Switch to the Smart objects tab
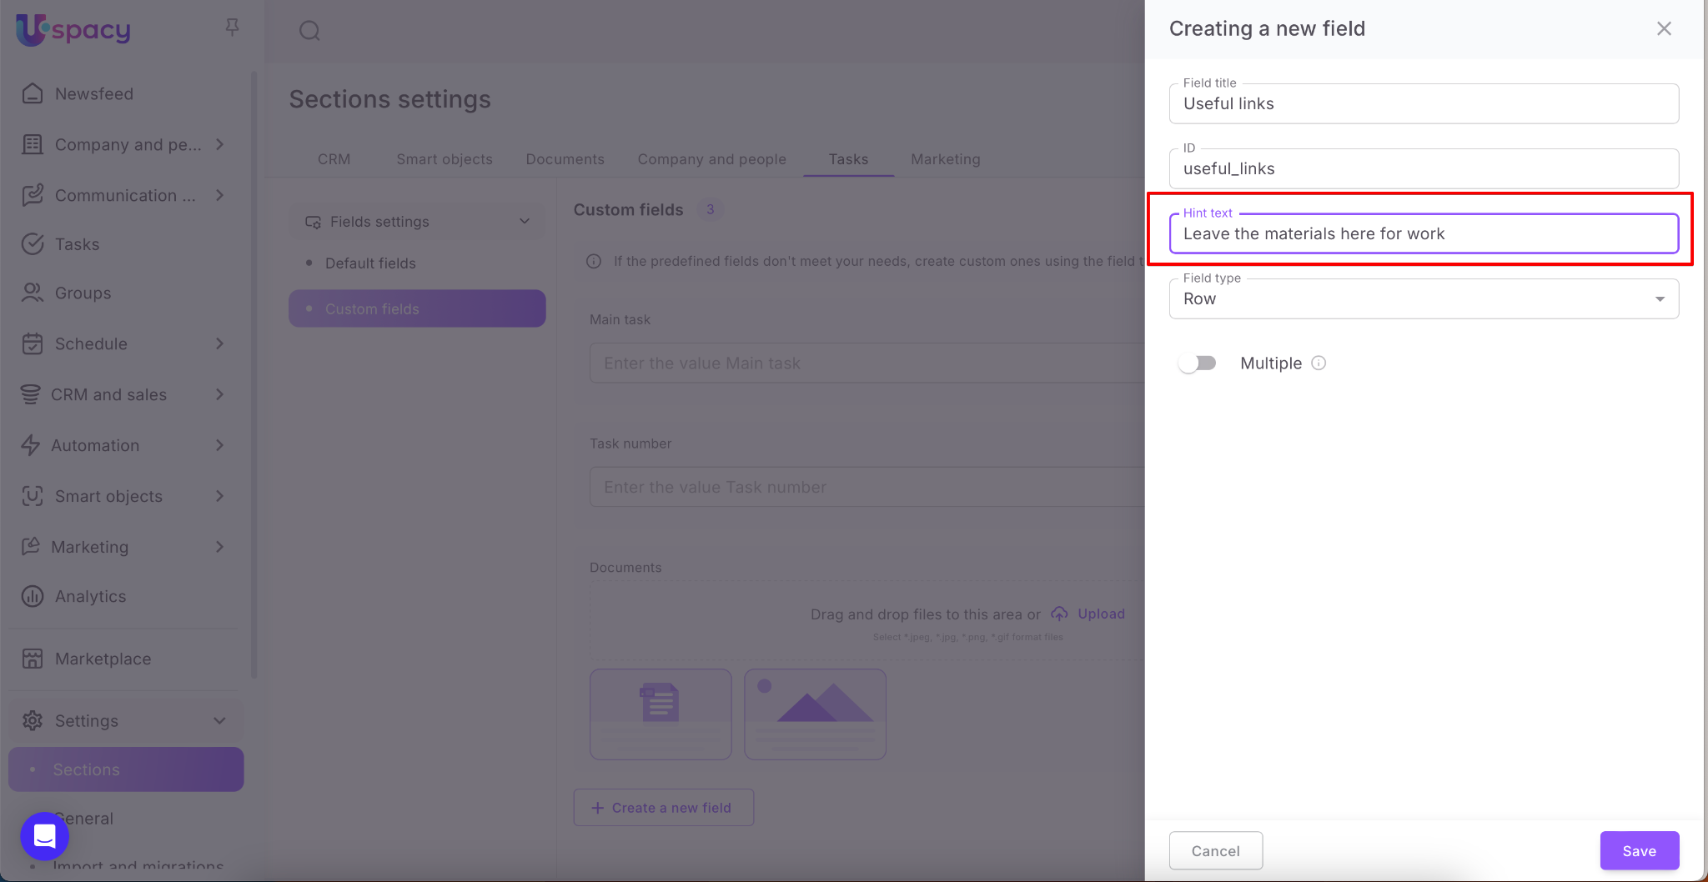1708x882 pixels. click(x=444, y=159)
